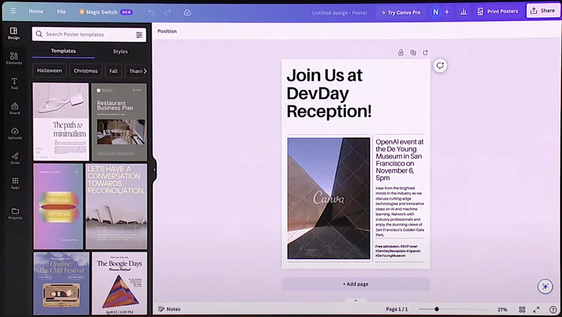Open the Design sidebar panel

point(14,33)
